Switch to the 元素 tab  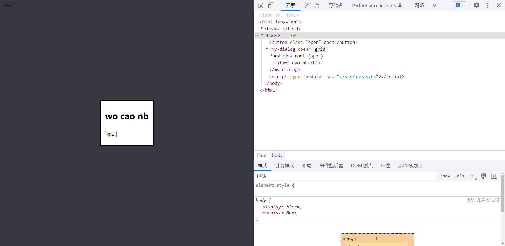tap(291, 5)
